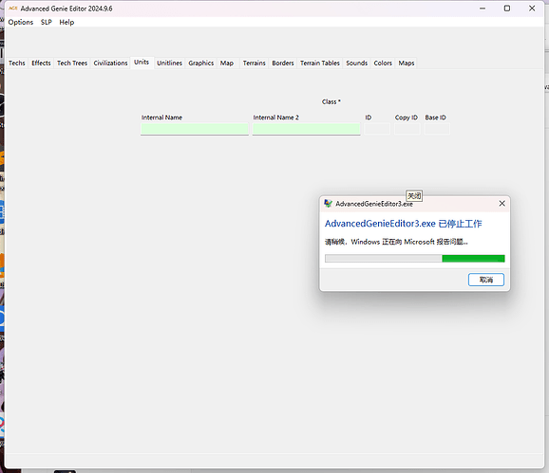The height and width of the screenshot is (473, 549).
Task: Open the Help menu
Action: coord(66,23)
